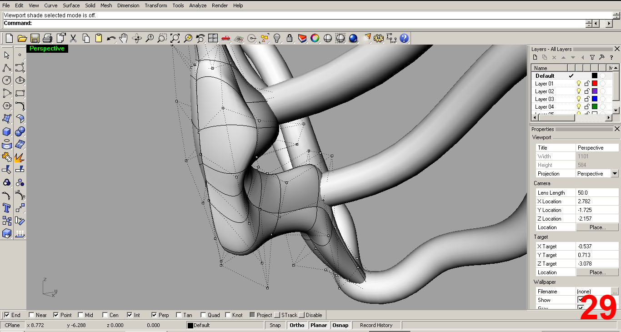The width and height of the screenshot is (621, 332).
Task: Select the Cut scissors icon
Action: 73,38
